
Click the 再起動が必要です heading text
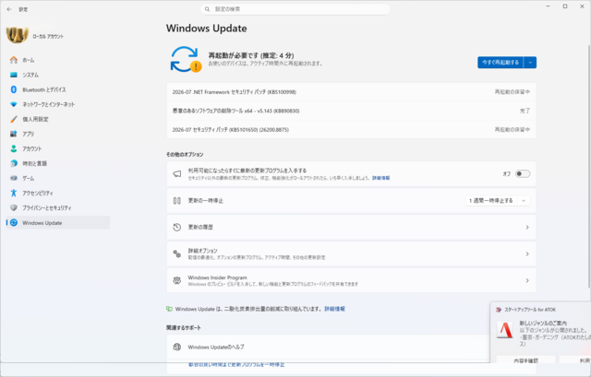click(251, 55)
